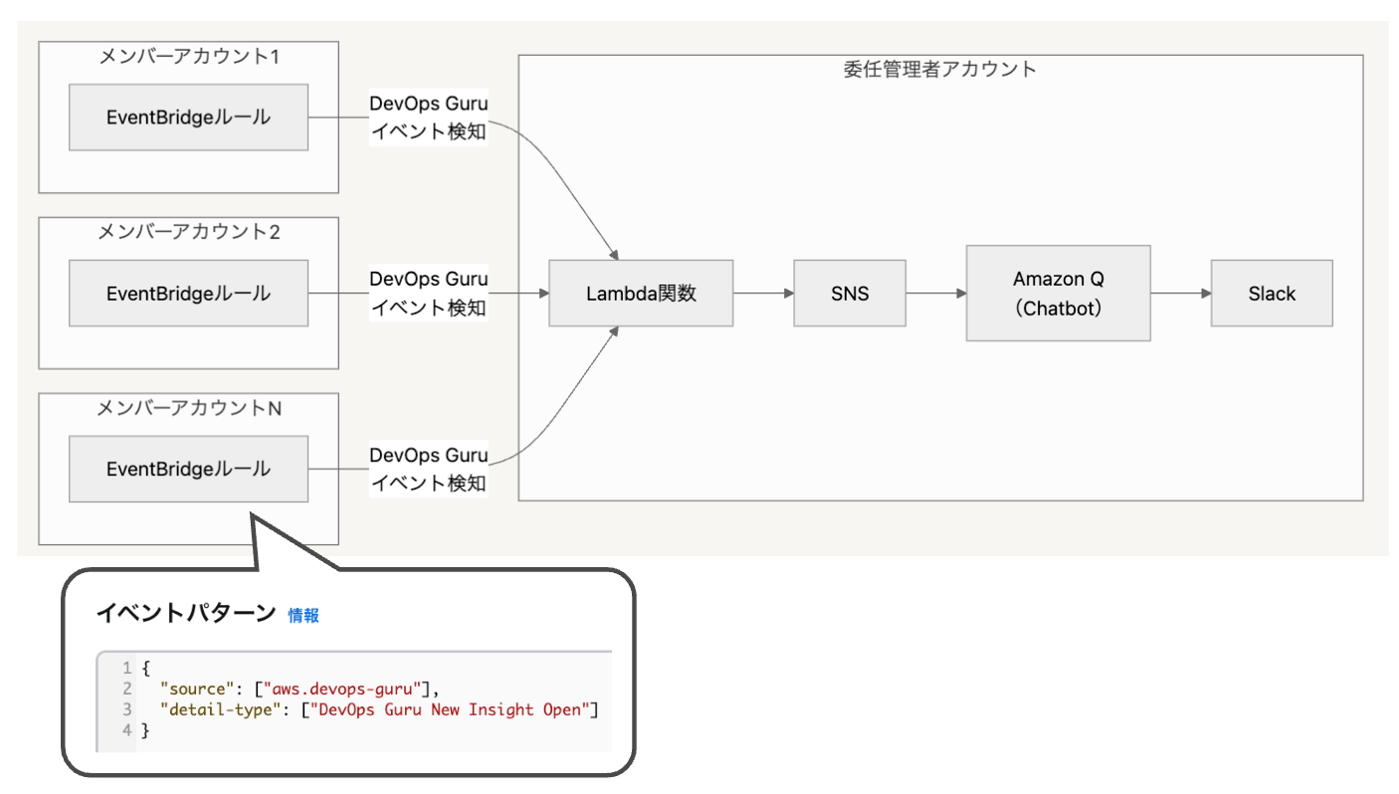Click the EventBridgeルール box in メンバーアカウントN

(x=188, y=469)
